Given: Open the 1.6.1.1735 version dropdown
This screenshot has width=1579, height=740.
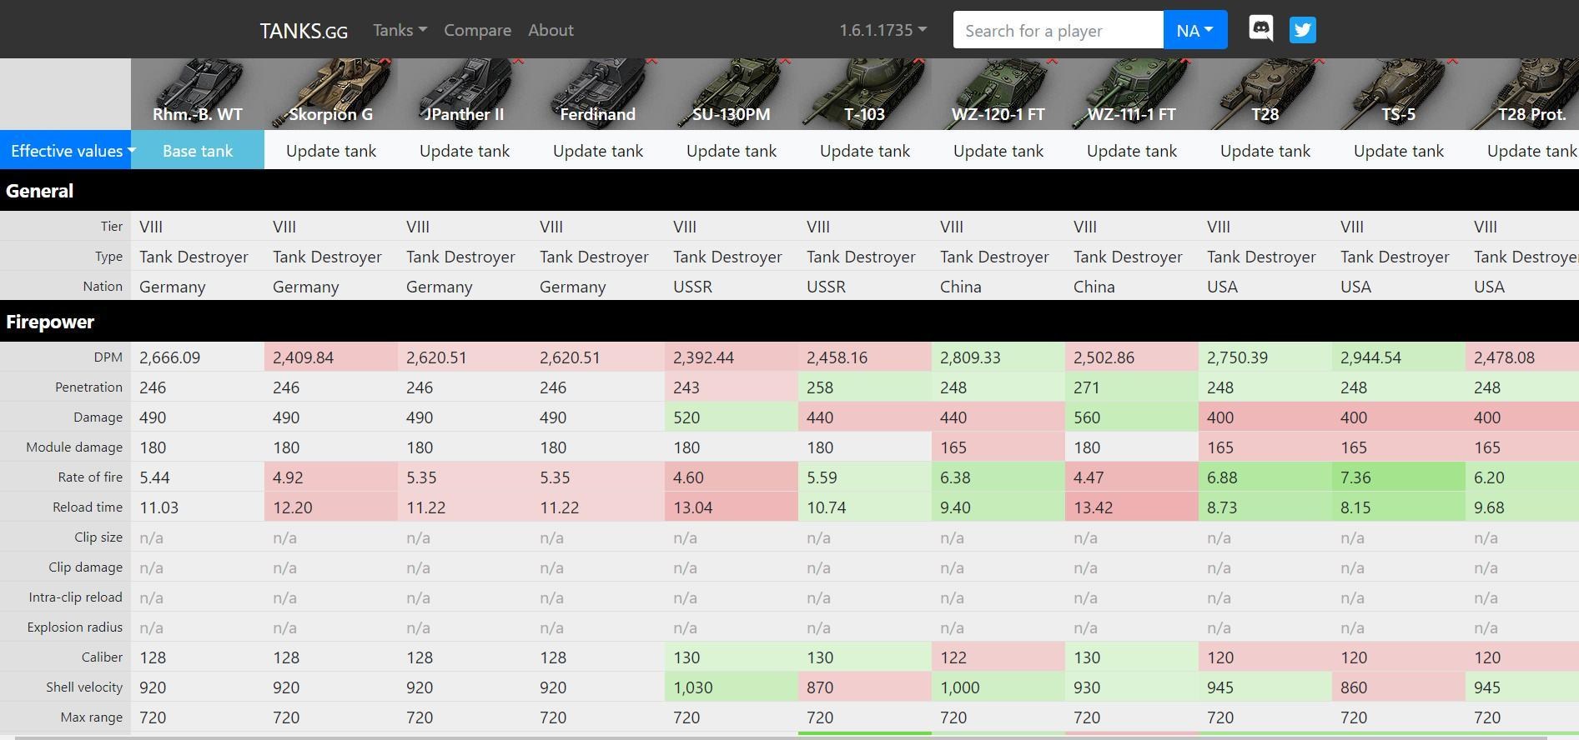Looking at the screenshot, I should 883,30.
